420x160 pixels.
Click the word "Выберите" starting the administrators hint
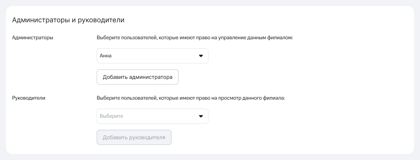pos(108,38)
